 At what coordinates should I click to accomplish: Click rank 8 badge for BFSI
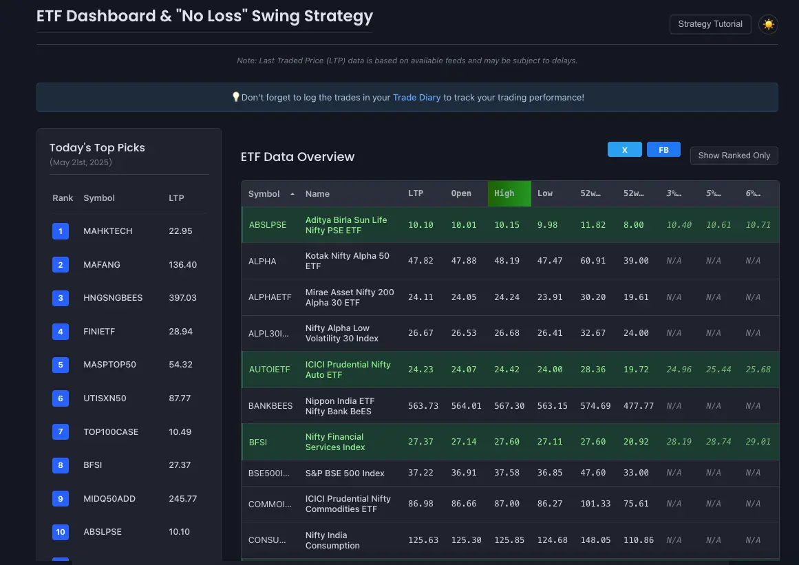pyautogui.click(x=60, y=465)
